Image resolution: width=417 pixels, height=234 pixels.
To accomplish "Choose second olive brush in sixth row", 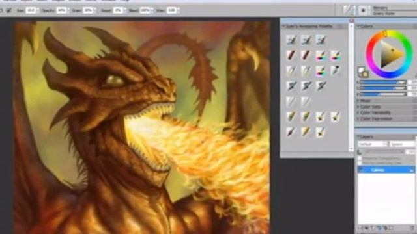I will click(306, 117).
